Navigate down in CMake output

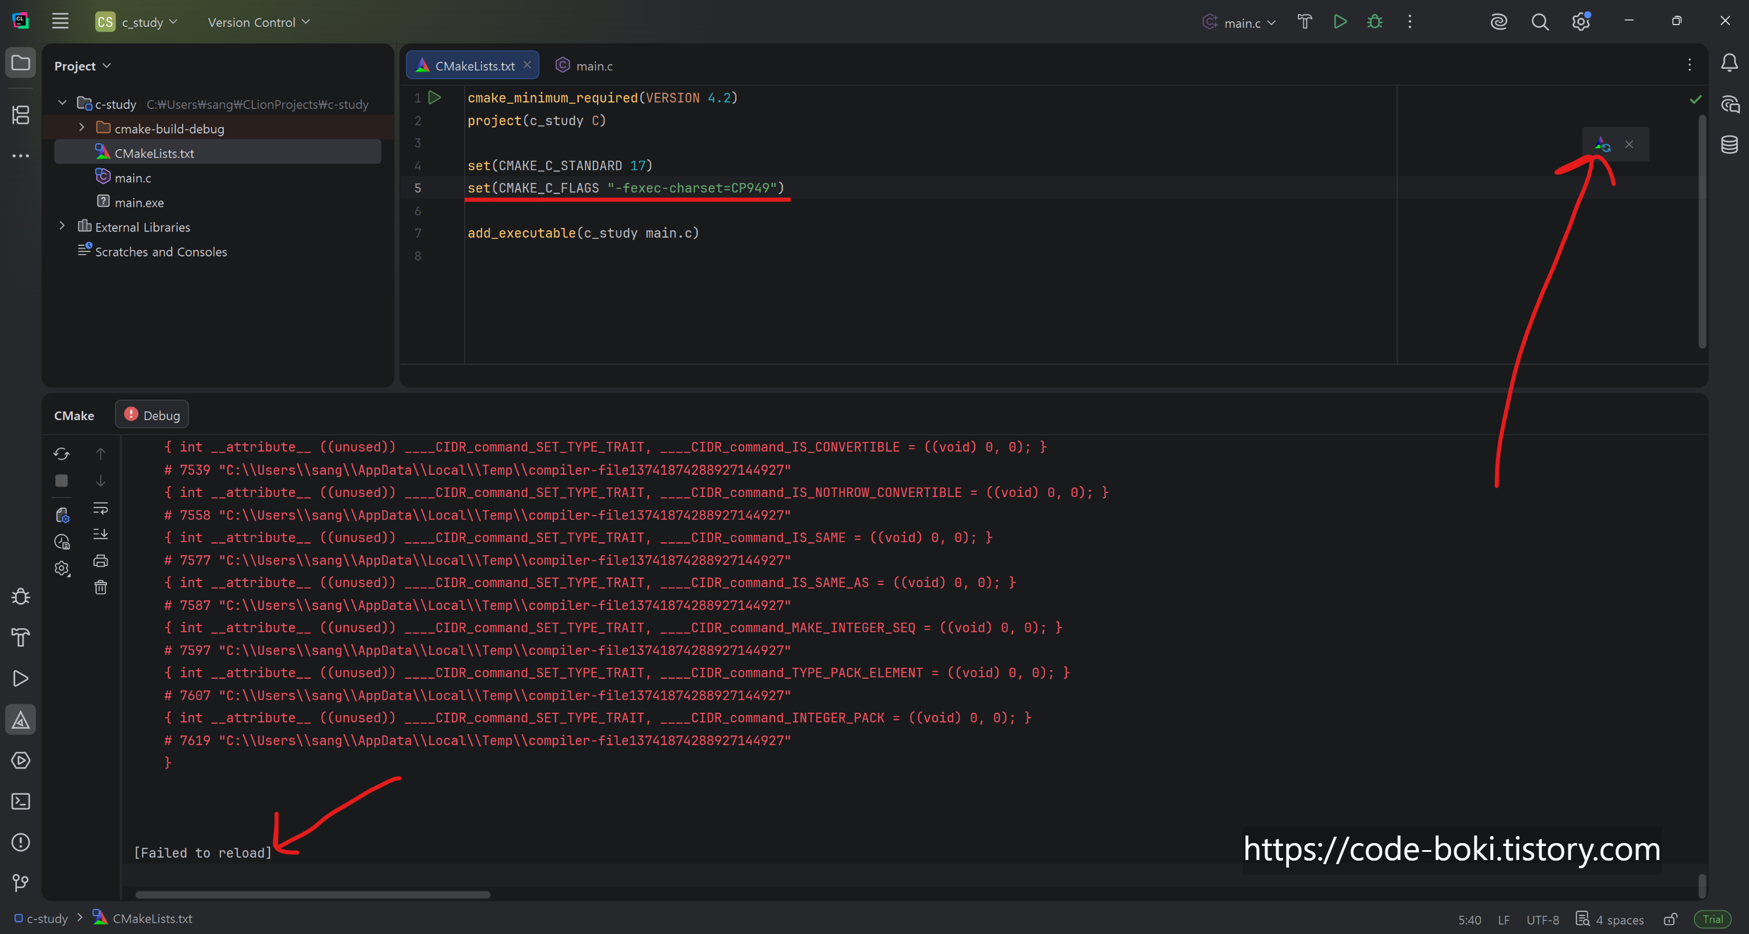coord(100,481)
